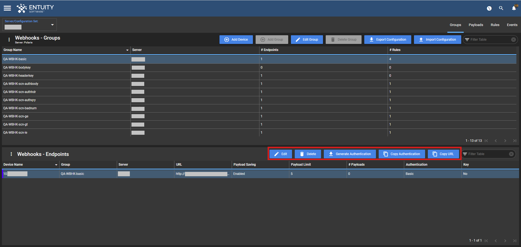Toggle sort arrow on Group Name column
Image resolution: width=521 pixels, height=247 pixels.
(x=127, y=50)
